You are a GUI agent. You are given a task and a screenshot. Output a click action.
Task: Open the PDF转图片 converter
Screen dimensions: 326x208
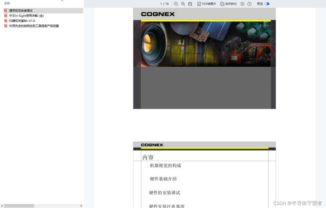(x=207, y=4)
